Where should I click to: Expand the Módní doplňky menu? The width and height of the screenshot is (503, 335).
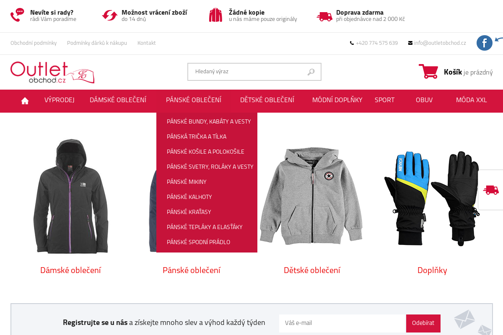337,100
